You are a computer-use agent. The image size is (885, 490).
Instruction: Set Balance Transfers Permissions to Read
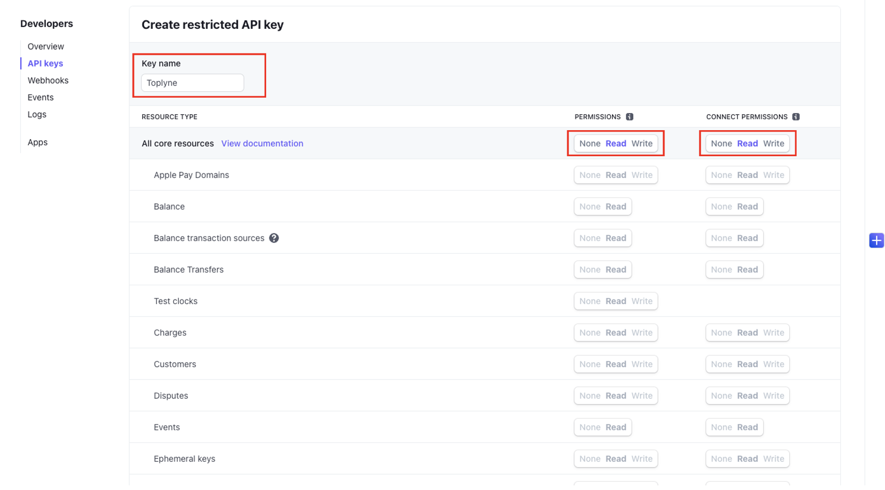(616, 270)
